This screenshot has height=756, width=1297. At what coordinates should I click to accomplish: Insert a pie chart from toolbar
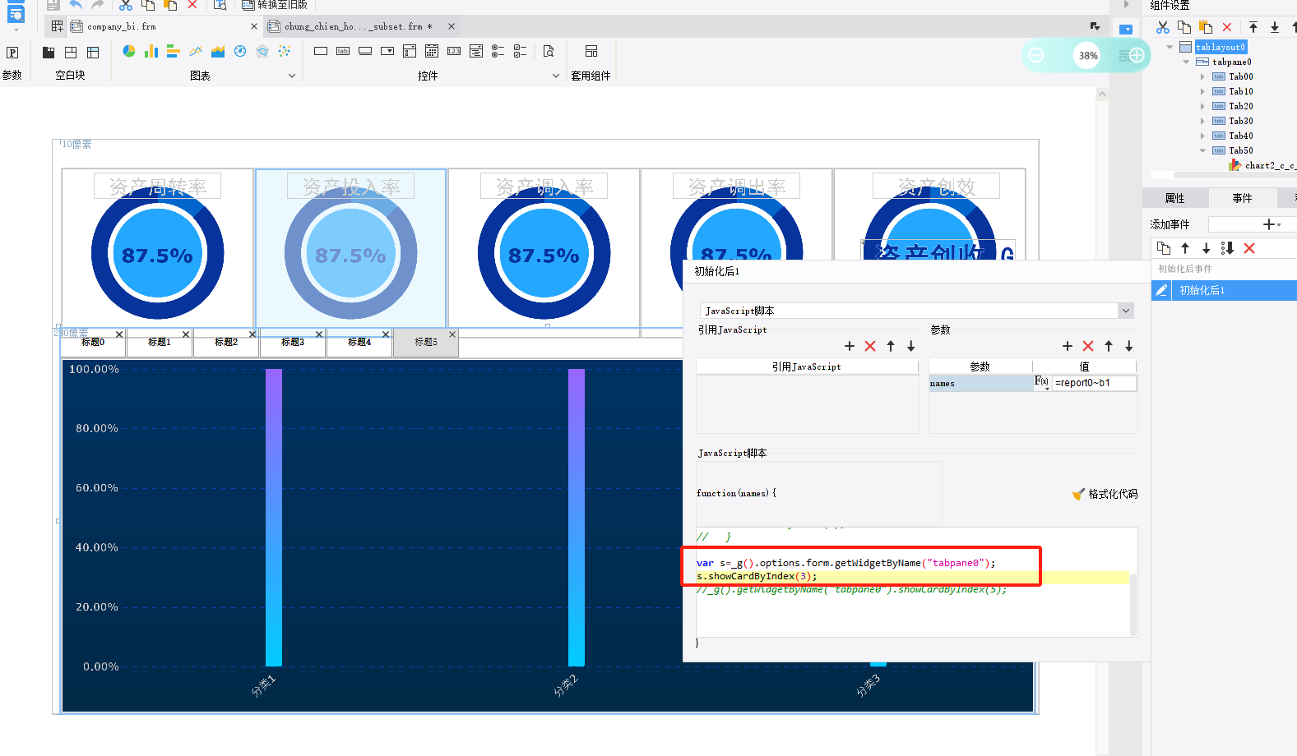(129, 51)
